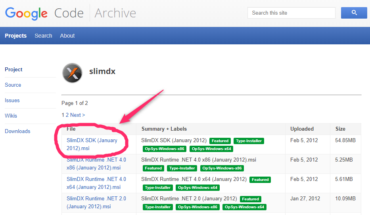Click OpSys-Windows-x86 label in SDK row
This screenshot has height=215, width=370.
(x=165, y=149)
